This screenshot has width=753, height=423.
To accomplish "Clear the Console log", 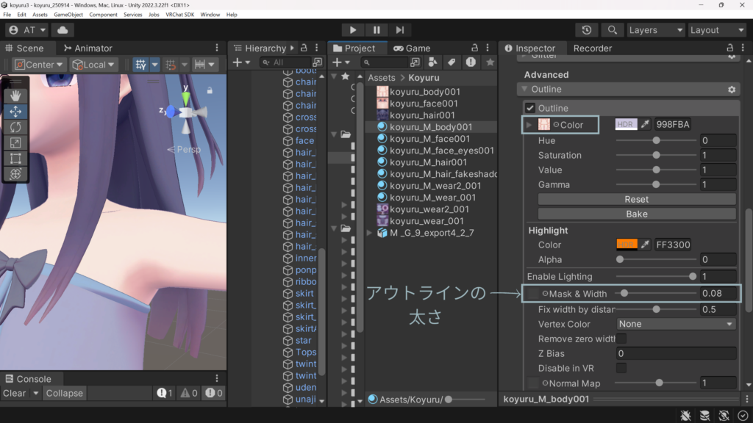I will [15, 394].
